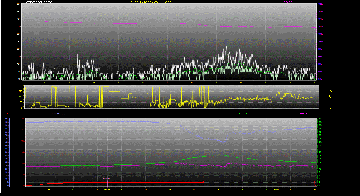The image size is (360, 196).
Task: Click the 50 value on the blue humidity axis
Action: pyautogui.click(x=7, y=152)
